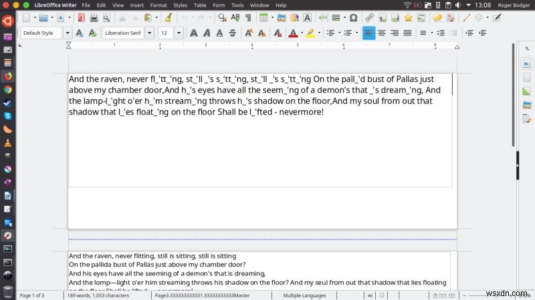Insert special character with Omega icon
The height and width of the screenshot is (300, 535).
click(353, 18)
